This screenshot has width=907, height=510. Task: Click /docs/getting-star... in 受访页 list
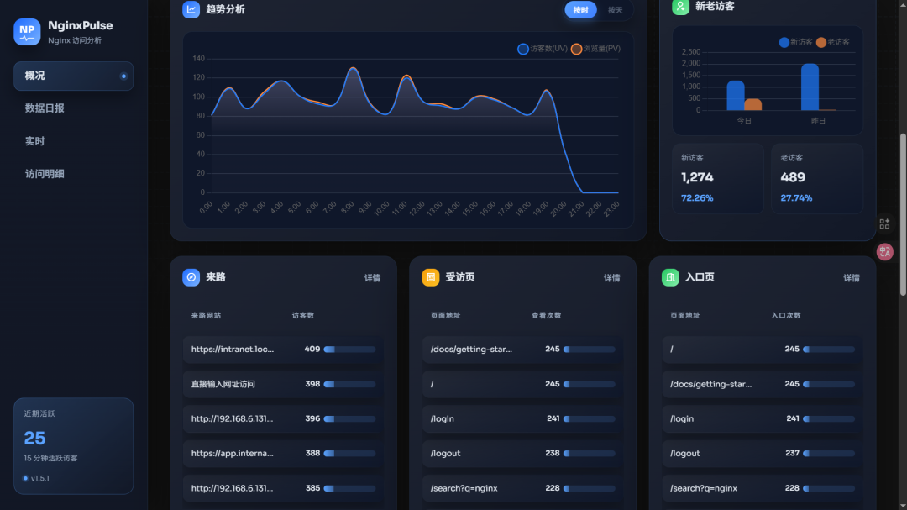point(523,349)
